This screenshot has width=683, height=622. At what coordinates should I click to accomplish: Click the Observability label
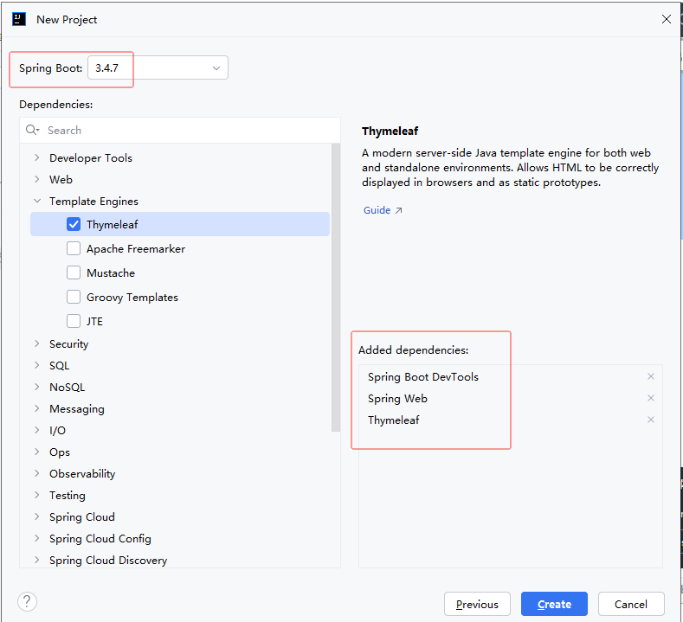pos(82,473)
